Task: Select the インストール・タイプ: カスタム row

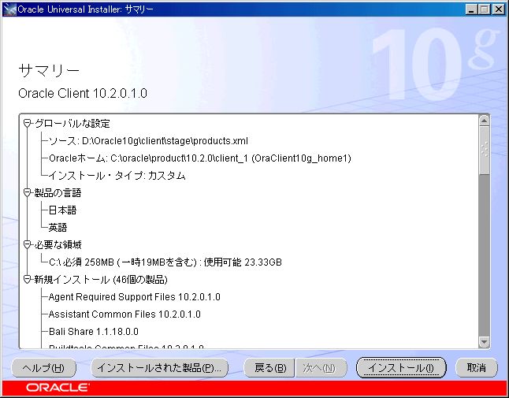Action: tap(117, 176)
